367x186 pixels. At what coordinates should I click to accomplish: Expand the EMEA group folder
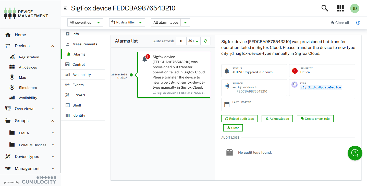53,133
